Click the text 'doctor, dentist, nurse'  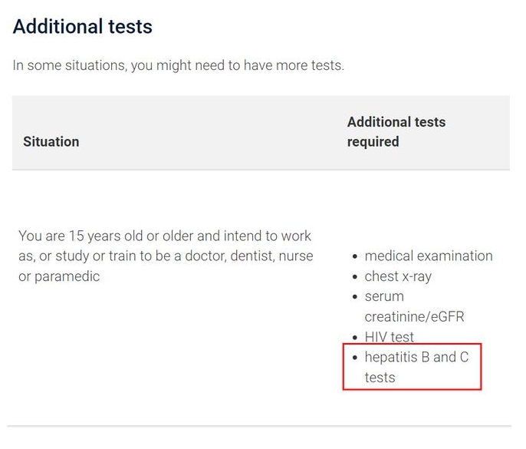pyautogui.click(x=249, y=256)
